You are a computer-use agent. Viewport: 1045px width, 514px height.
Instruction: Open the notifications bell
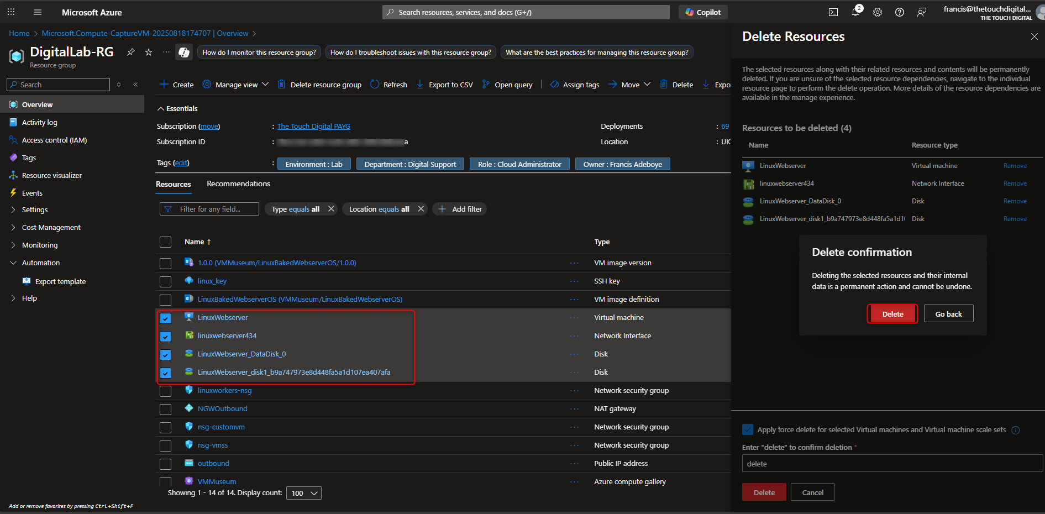[x=855, y=12]
